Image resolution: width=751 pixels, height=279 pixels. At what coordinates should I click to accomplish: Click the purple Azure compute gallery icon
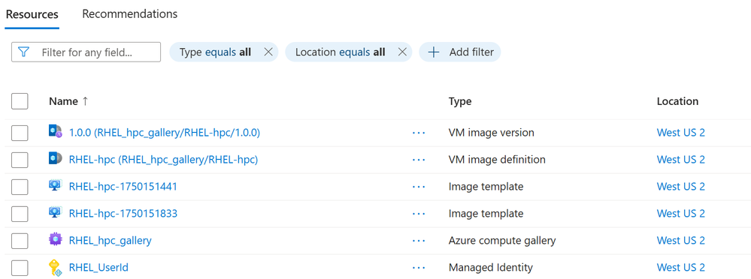[56, 240]
